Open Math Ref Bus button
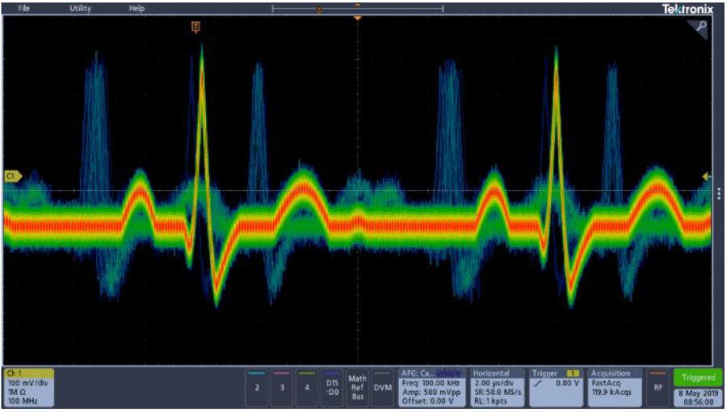 point(357,386)
